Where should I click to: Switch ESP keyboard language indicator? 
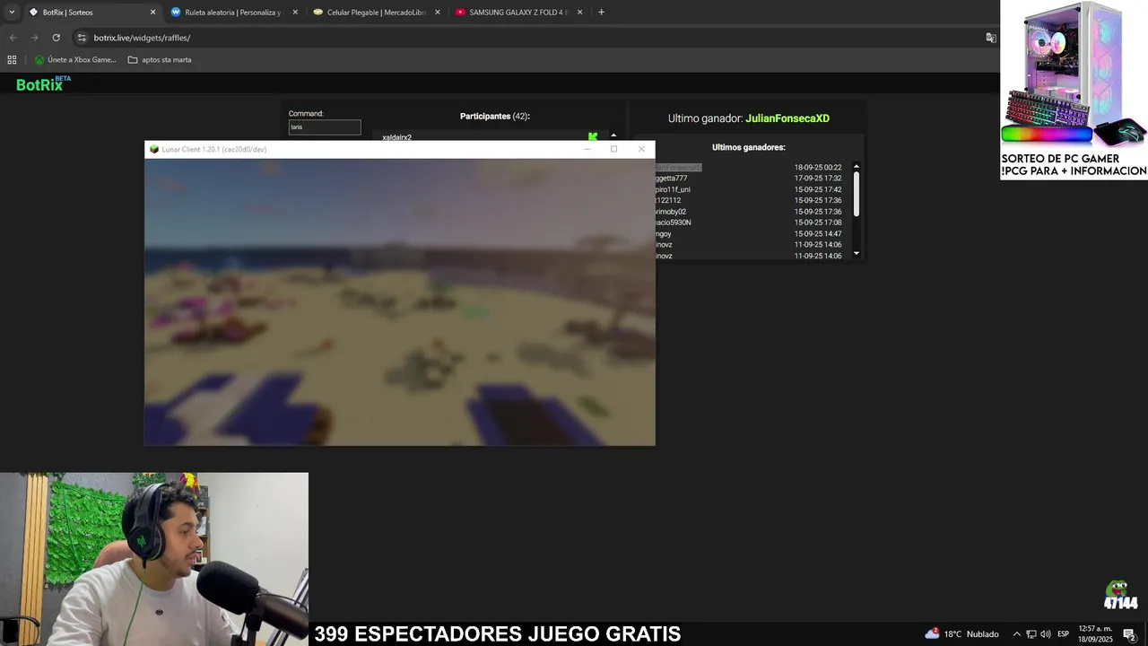(1064, 634)
